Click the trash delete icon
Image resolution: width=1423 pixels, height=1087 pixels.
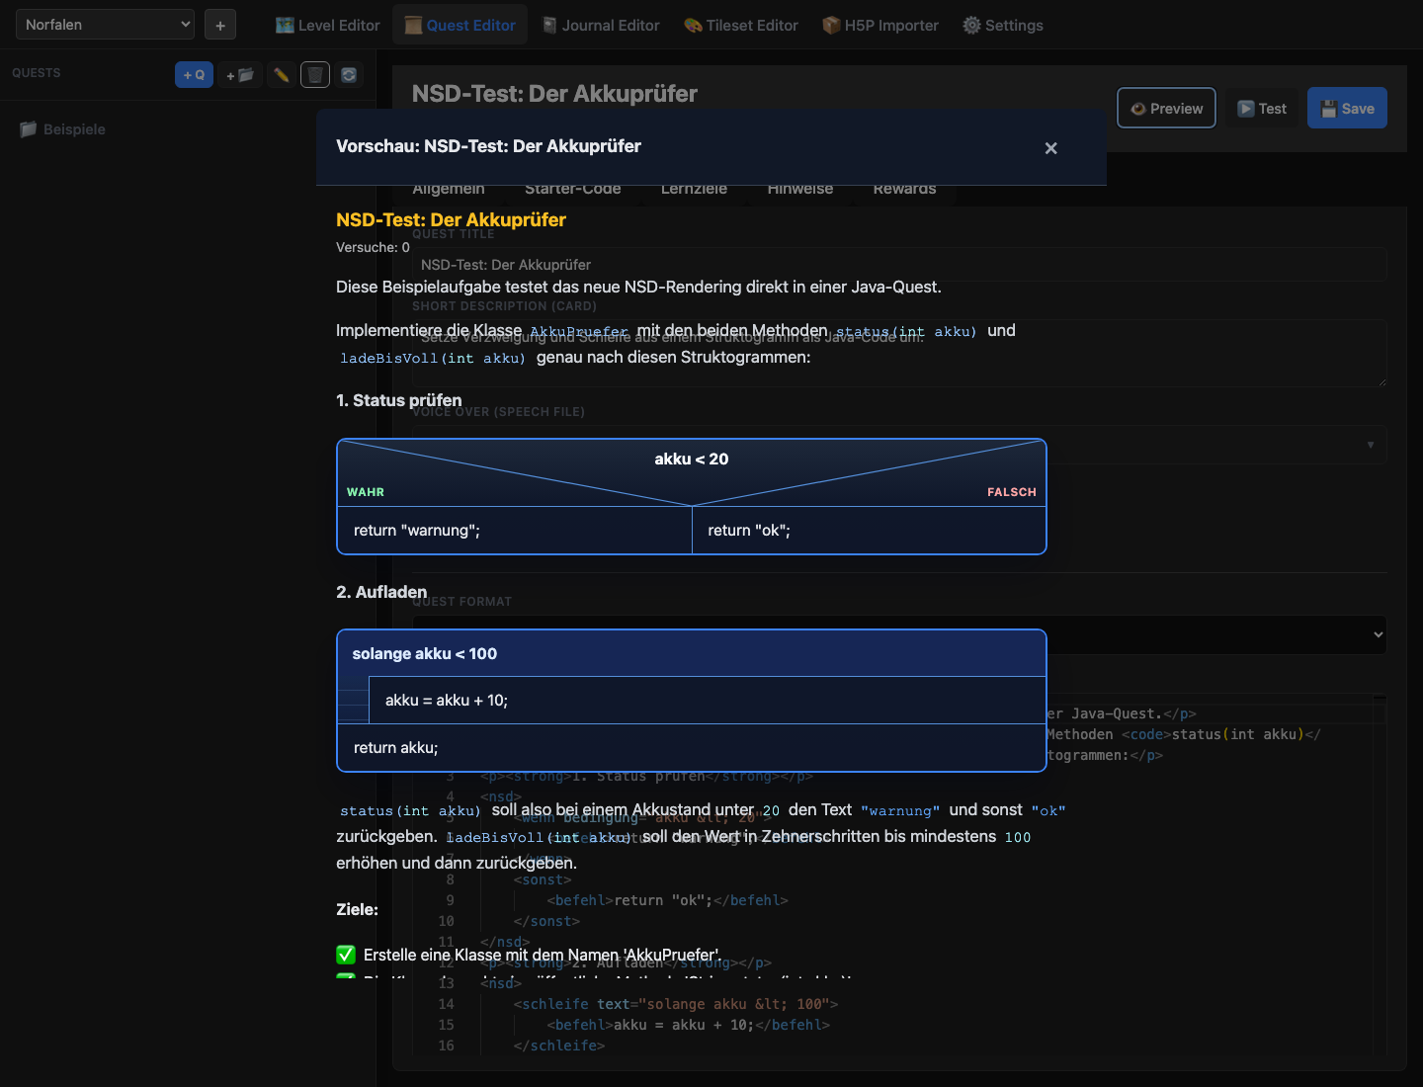pos(314,75)
